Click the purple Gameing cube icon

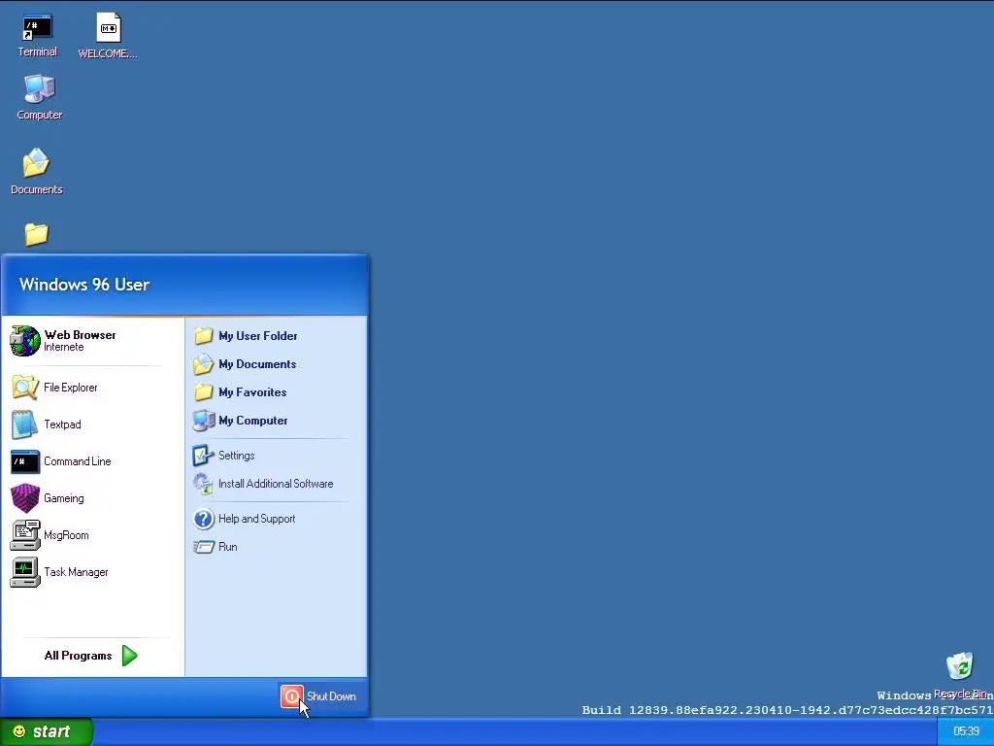point(25,498)
